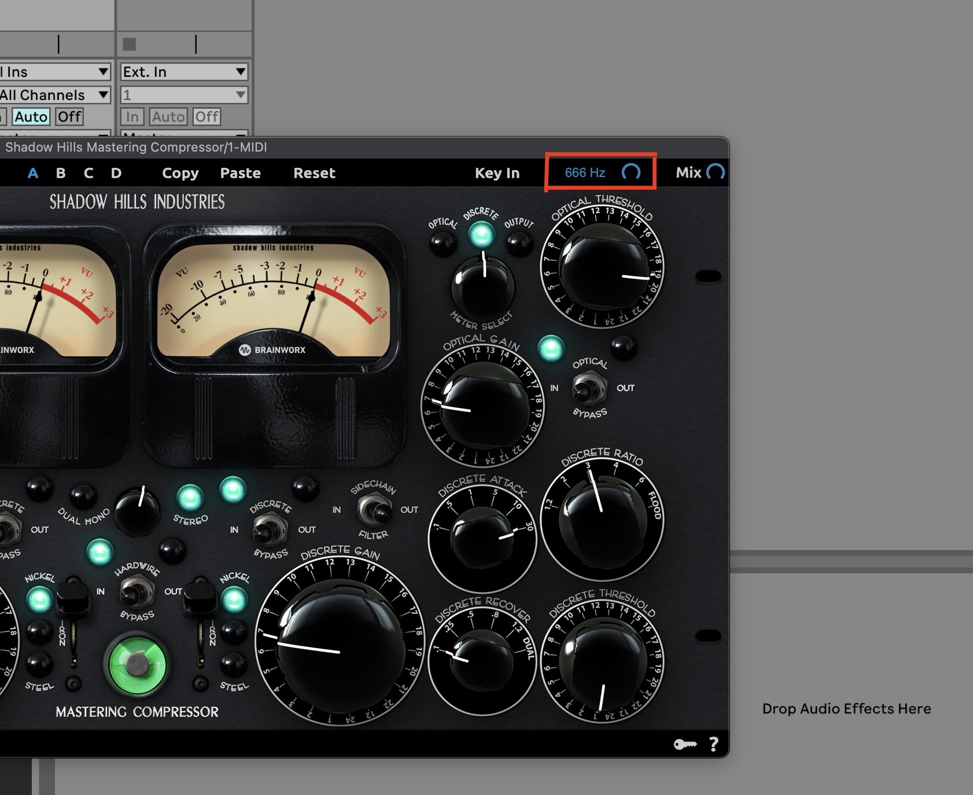973x795 pixels.
Task: Open the All Channels dropdown
Action: [54, 95]
